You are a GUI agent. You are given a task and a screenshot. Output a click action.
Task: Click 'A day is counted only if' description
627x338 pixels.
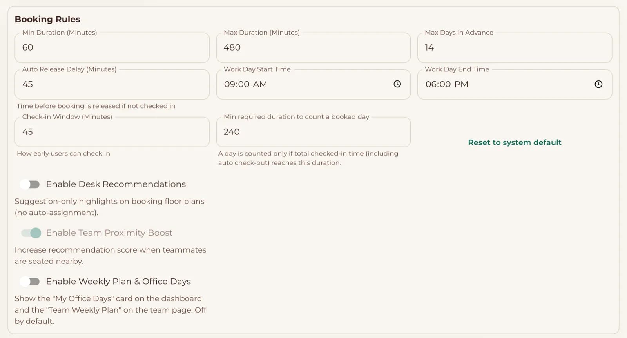(x=308, y=158)
